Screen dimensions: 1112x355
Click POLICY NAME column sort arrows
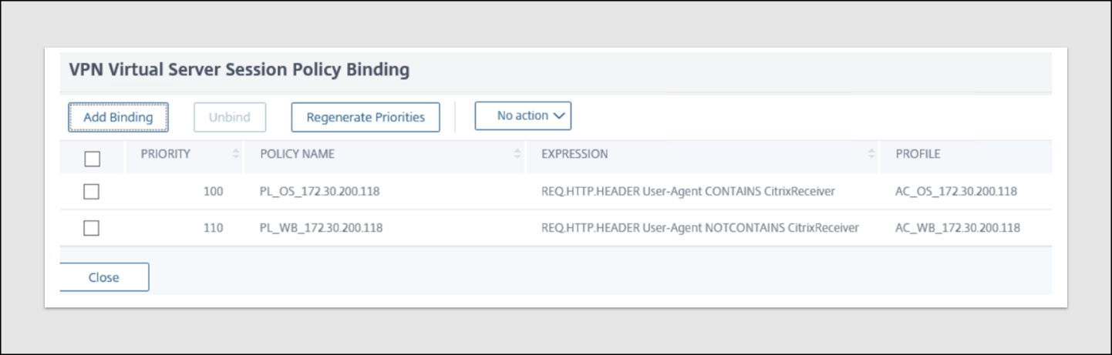tap(518, 154)
